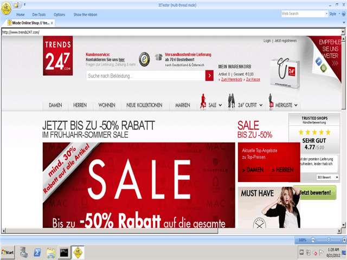The height and width of the screenshot is (260, 347).
Task: Click the Merkliste figure icon
Action: (271, 101)
